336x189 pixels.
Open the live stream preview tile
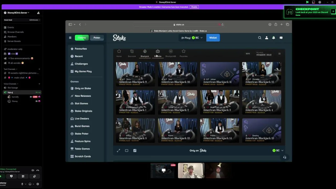tap(163, 171)
